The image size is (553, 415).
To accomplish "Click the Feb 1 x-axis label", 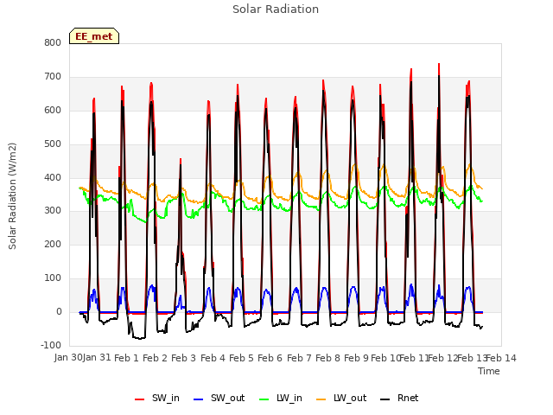I will tap(127, 358).
